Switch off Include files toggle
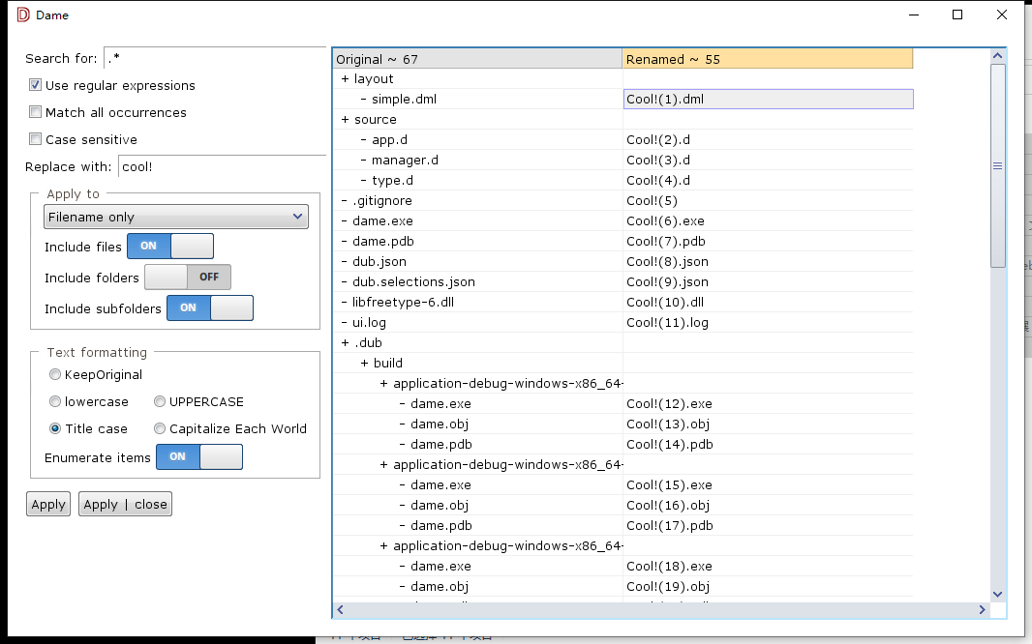The image size is (1032, 644). pyautogui.click(x=170, y=246)
